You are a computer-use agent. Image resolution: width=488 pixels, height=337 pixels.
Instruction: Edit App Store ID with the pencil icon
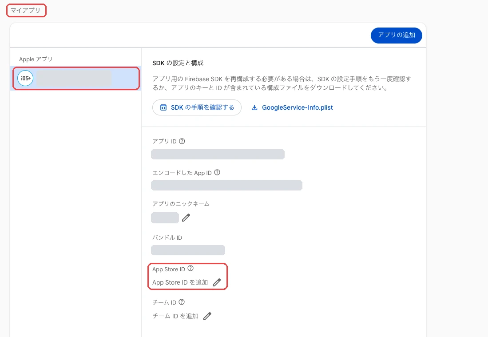217,282
